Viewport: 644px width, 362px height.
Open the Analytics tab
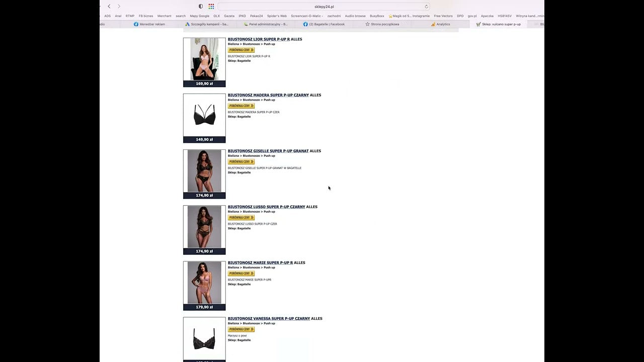coord(441,24)
